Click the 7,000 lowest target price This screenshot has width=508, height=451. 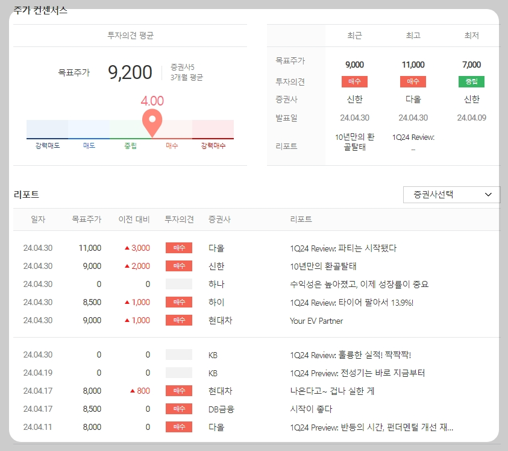471,65
